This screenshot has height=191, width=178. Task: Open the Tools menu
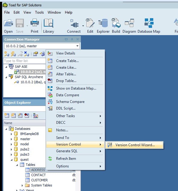coord(39,12)
